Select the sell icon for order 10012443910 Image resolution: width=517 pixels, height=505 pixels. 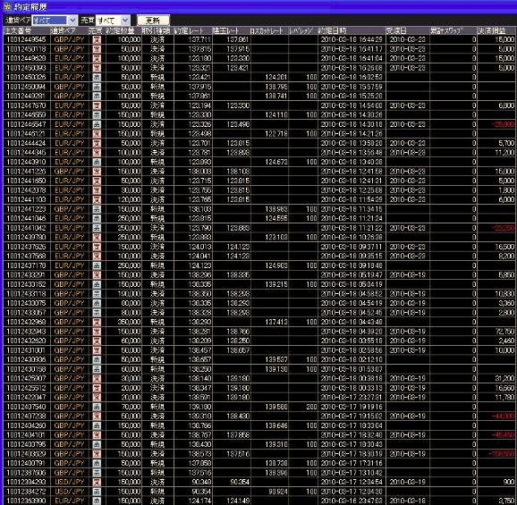click(x=97, y=162)
